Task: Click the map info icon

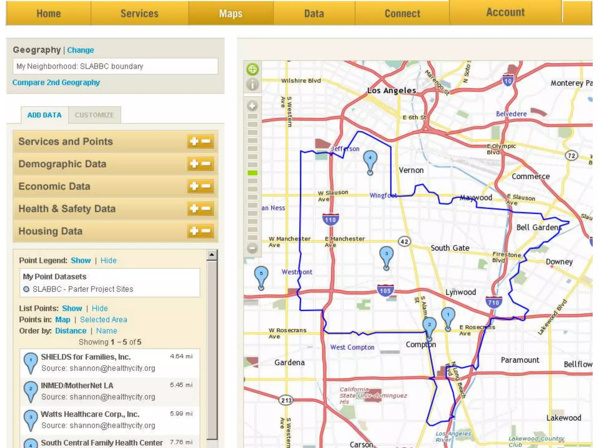Action: [253, 85]
